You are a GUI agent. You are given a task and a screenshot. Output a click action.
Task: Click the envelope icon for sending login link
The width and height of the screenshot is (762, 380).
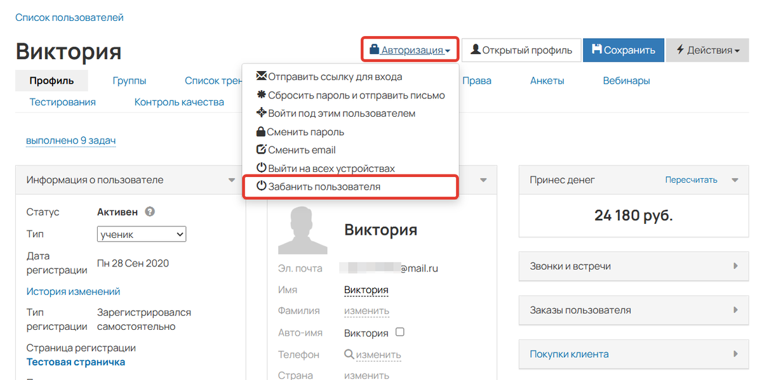pyautogui.click(x=260, y=75)
